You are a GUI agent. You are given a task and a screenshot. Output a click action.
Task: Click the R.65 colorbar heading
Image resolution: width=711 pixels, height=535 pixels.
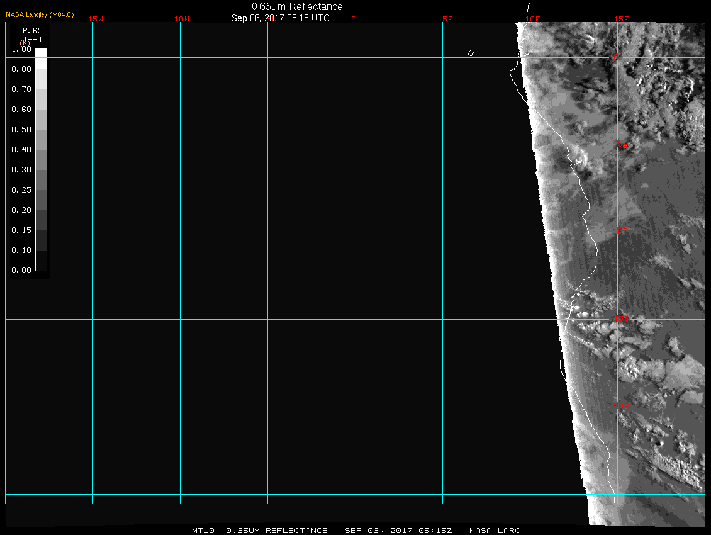[x=31, y=30]
